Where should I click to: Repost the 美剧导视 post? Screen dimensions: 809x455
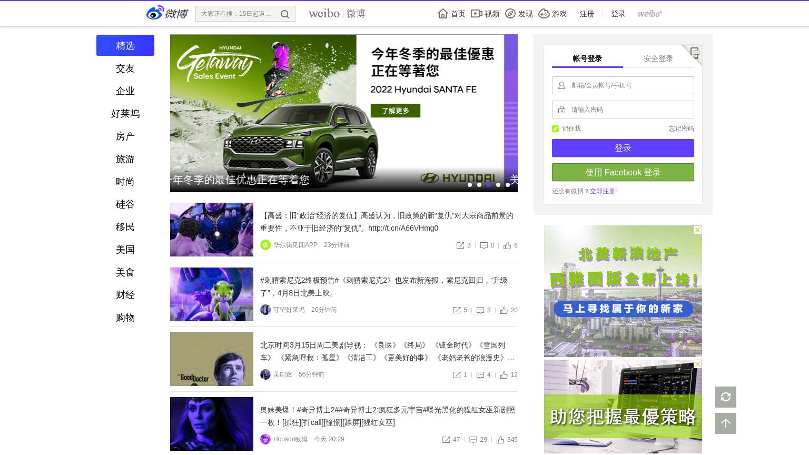[460, 375]
